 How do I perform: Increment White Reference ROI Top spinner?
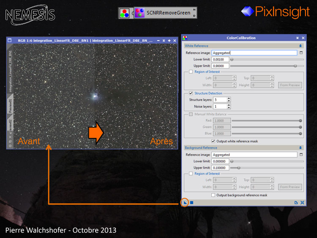[272, 77]
